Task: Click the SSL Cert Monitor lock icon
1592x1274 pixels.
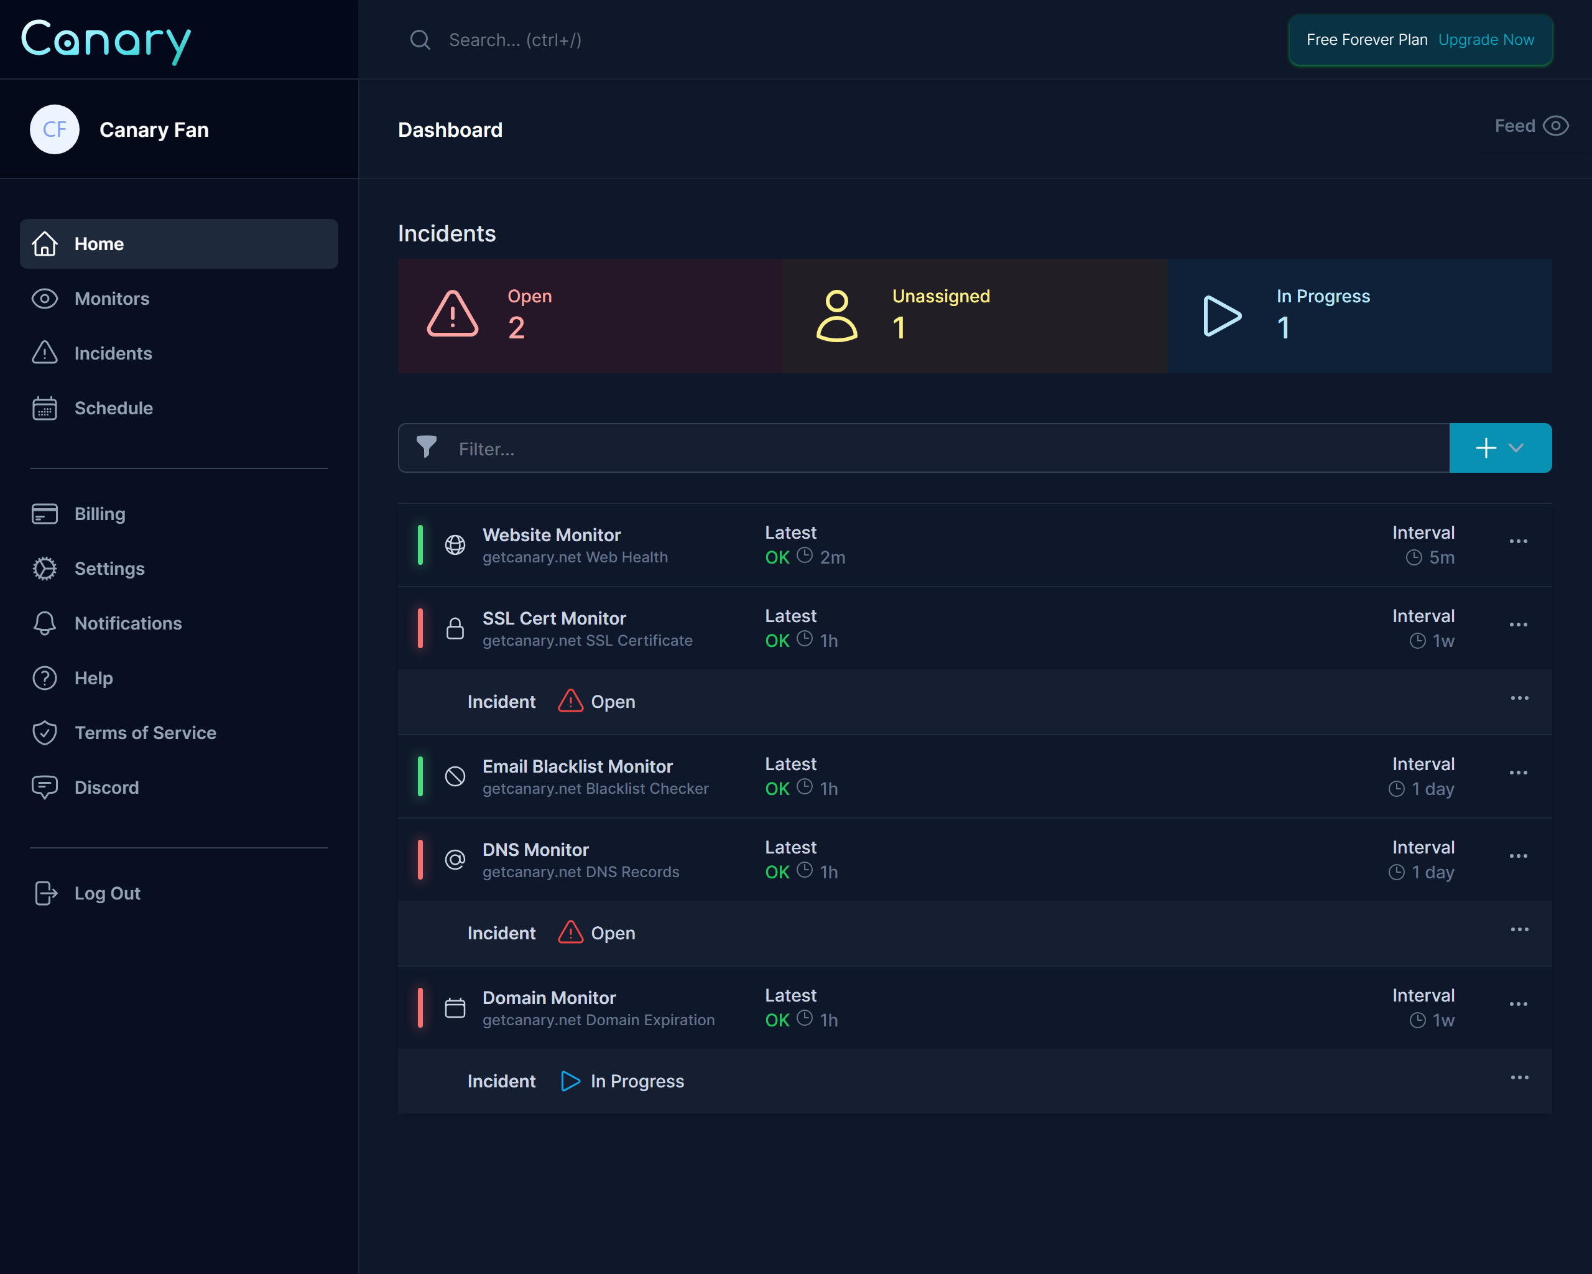Action: [455, 628]
